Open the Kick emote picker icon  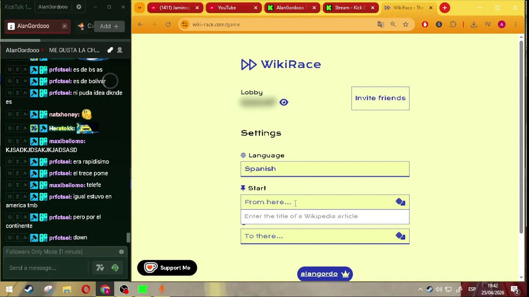point(115,268)
